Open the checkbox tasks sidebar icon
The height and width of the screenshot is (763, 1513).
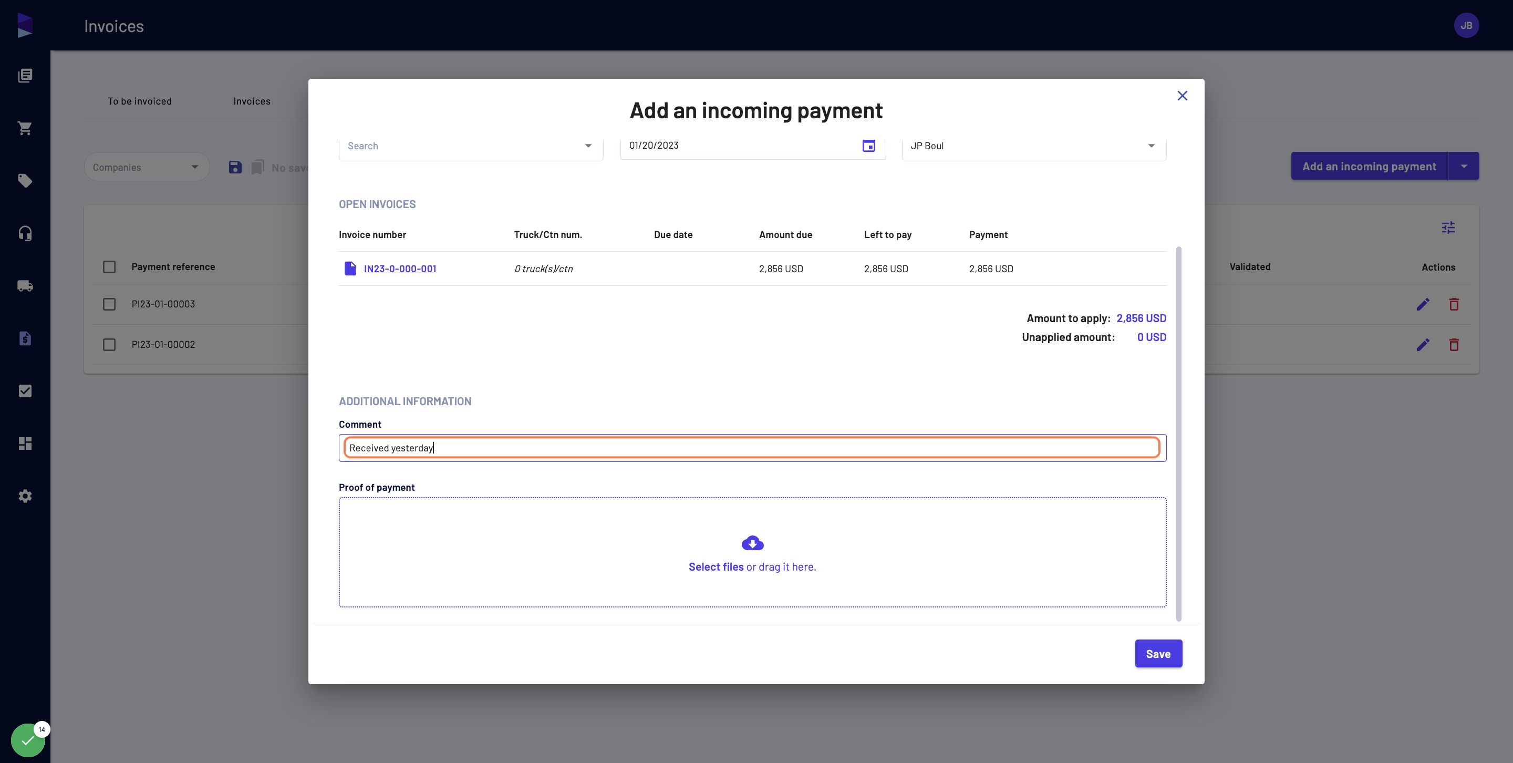(25, 391)
